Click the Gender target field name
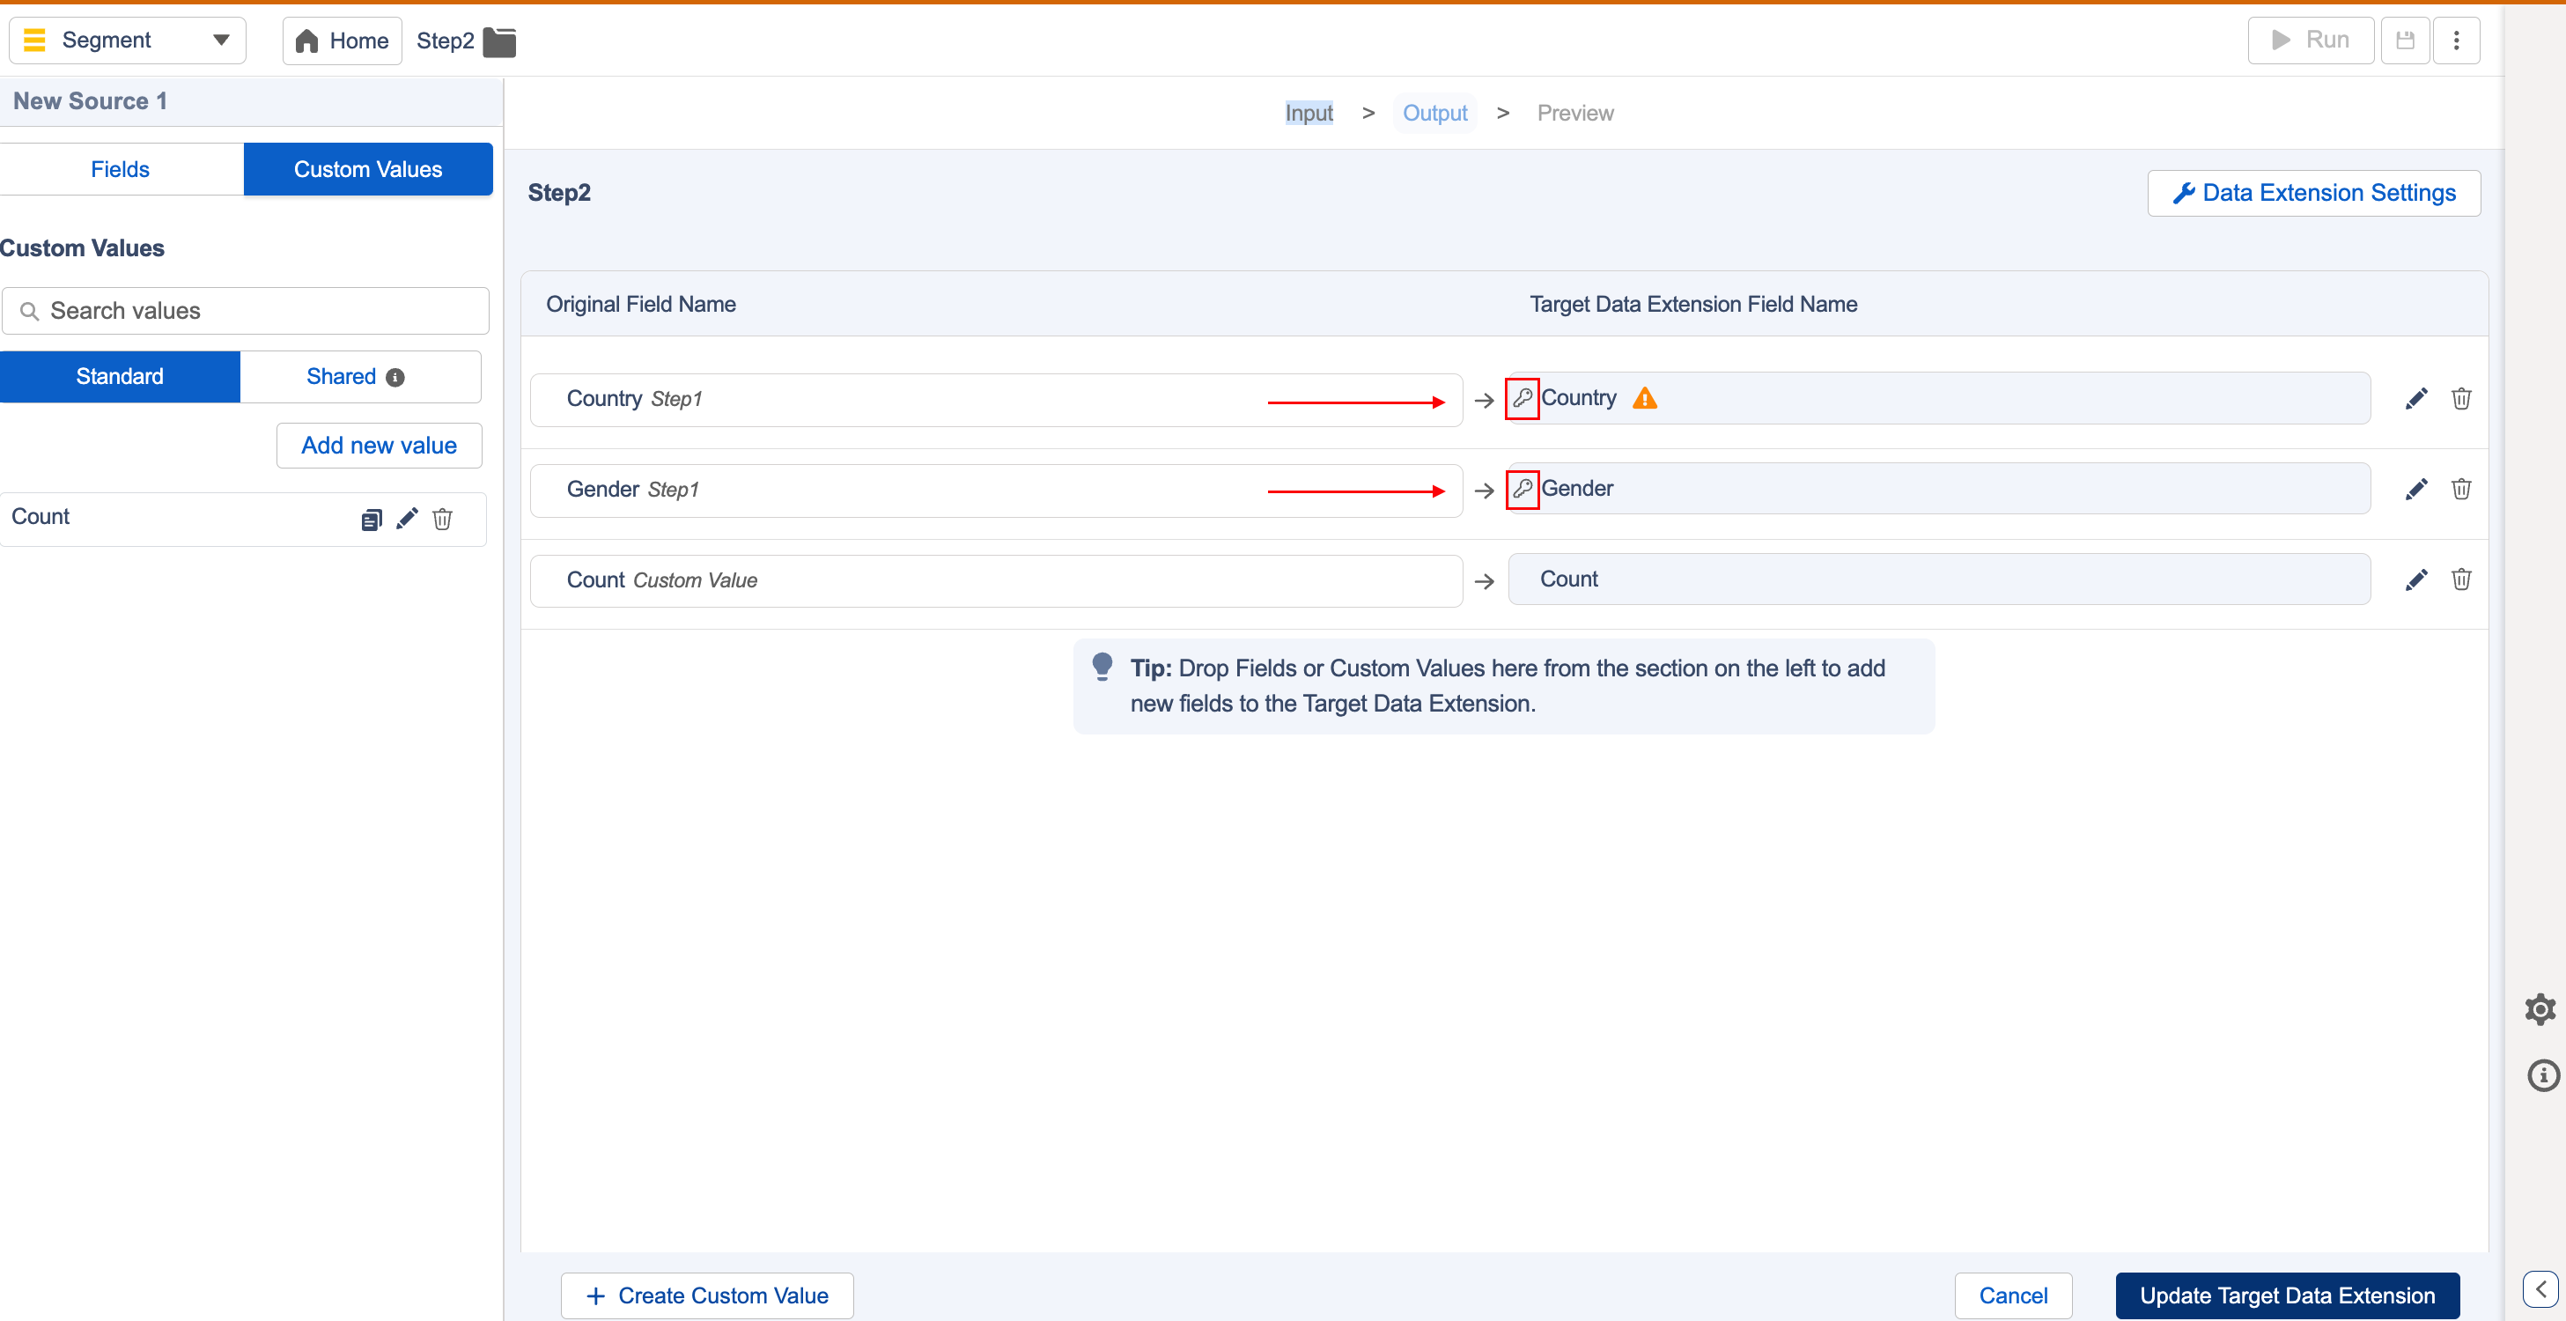2566x1321 pixels. 1578,488
